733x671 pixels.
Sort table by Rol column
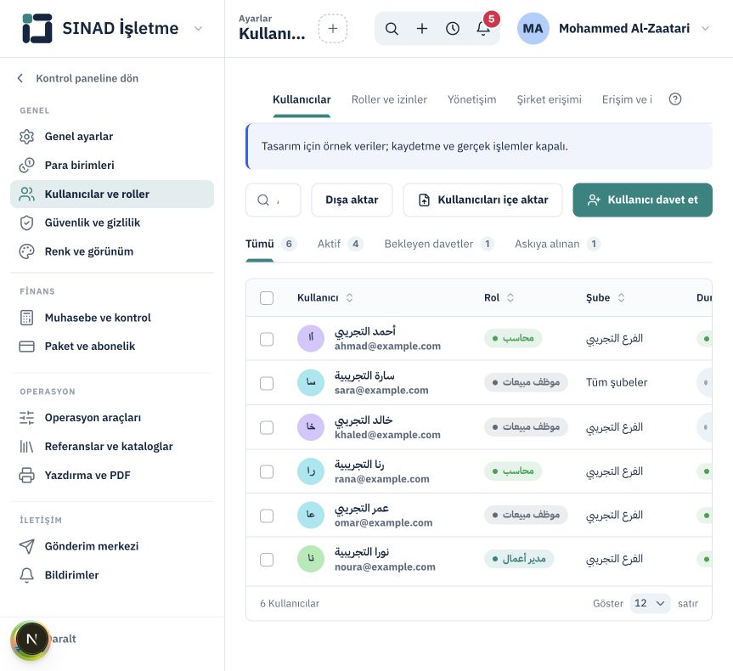[499, 298]
